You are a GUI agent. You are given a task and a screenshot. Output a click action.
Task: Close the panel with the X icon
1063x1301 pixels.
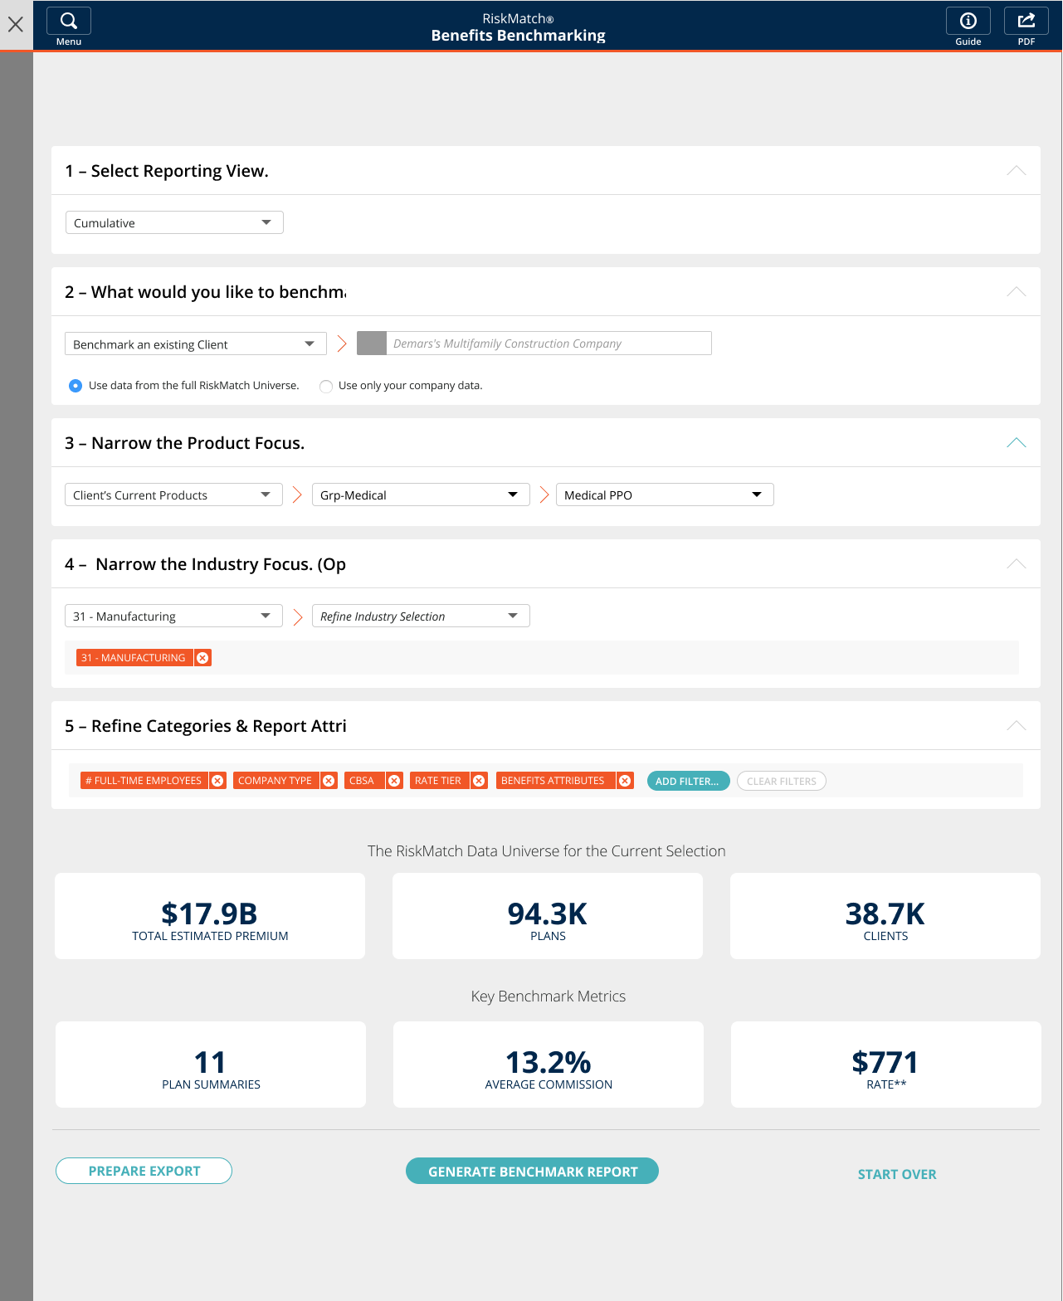16,24
